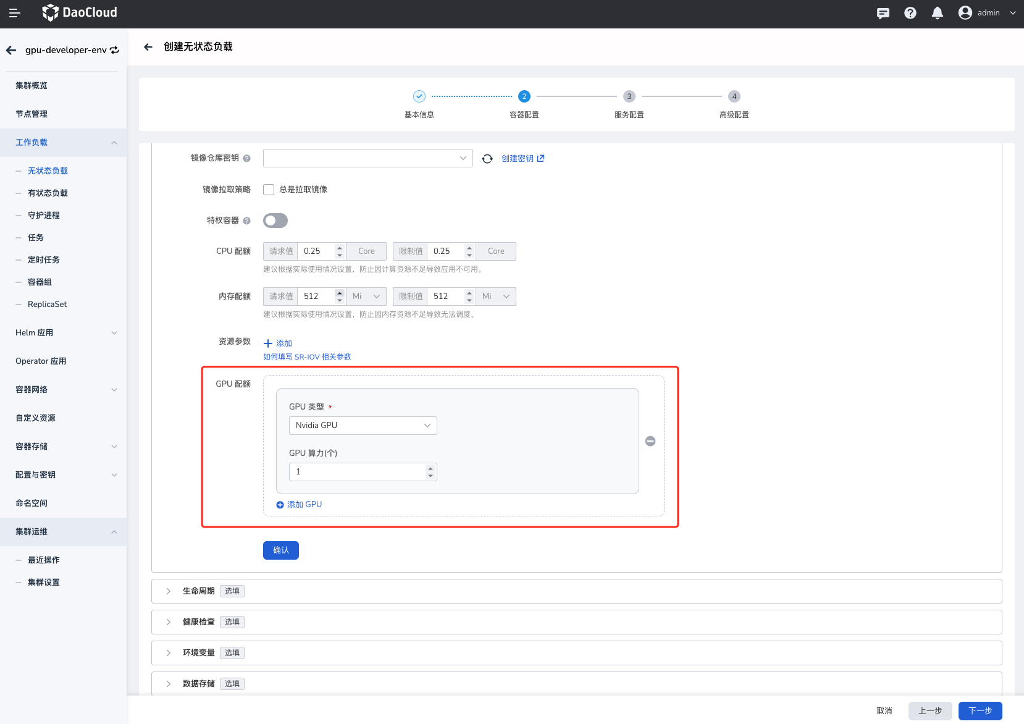Open memory request unit Mi dropdown
The width and height of the screenshot is (1024, 724).
coord(366,297)
